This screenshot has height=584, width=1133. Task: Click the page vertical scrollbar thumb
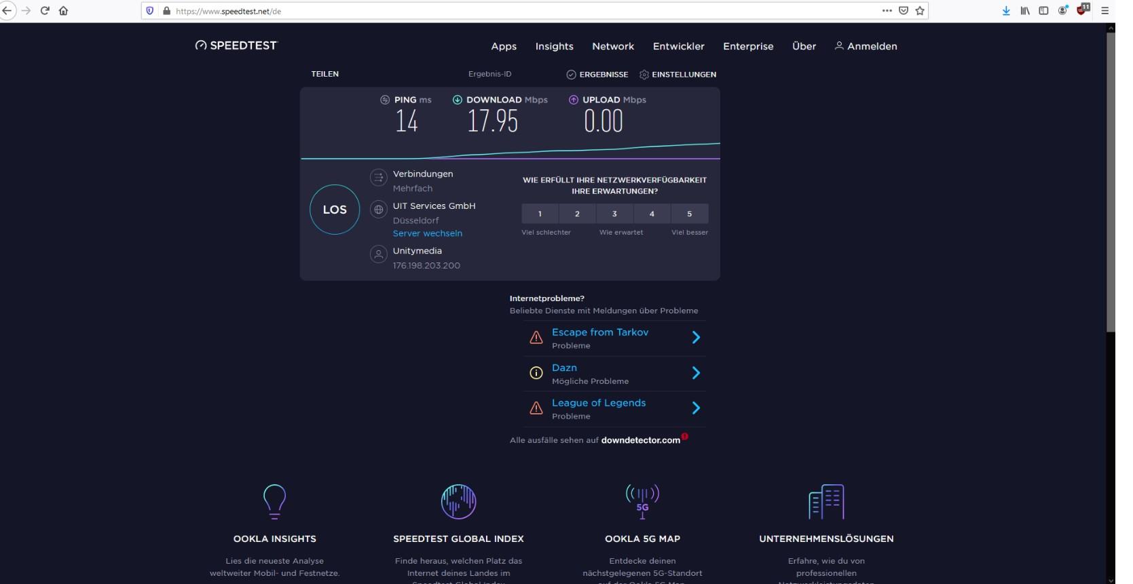(1111, 182)
